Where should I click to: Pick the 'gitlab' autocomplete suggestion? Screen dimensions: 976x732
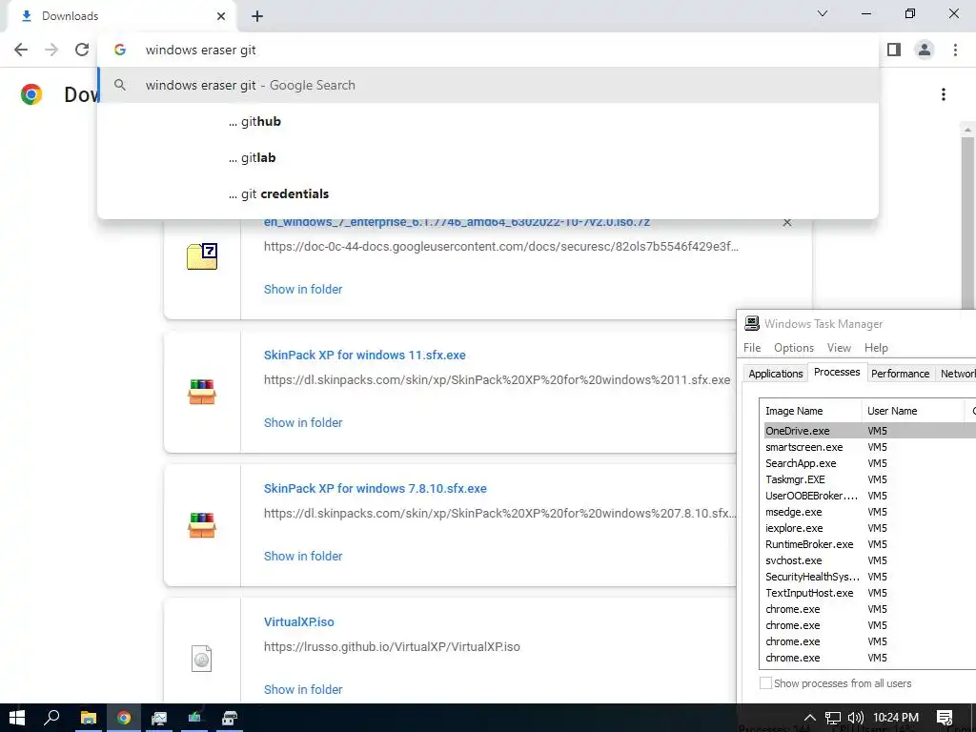[x=488, y=157]
